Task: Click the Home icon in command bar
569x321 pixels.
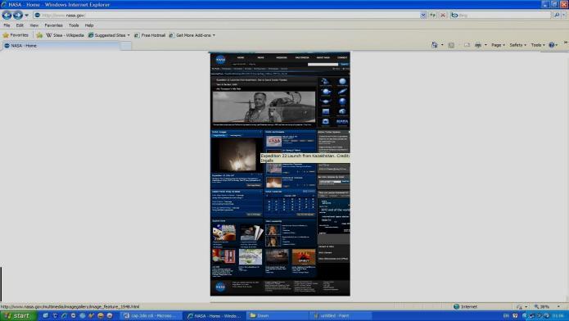Action: 435,45
